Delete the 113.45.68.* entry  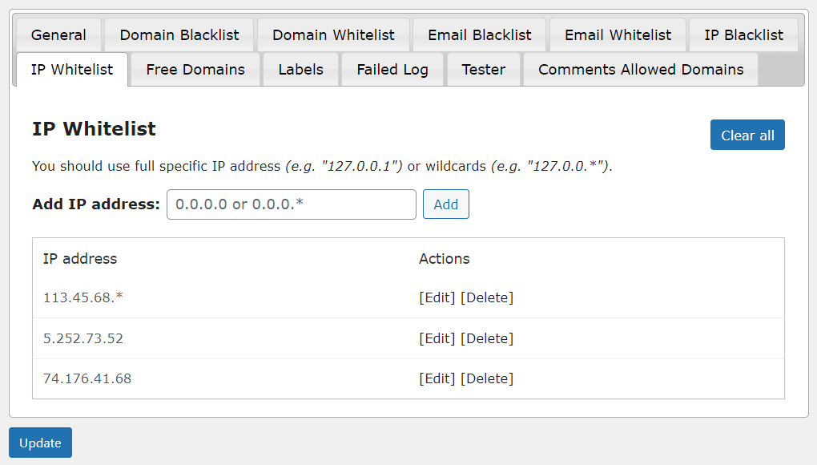tap(487, 298)
